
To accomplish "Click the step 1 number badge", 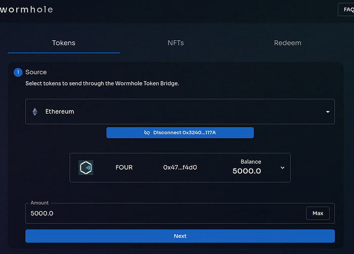I will pyautogui.click(x=18, y=72).
